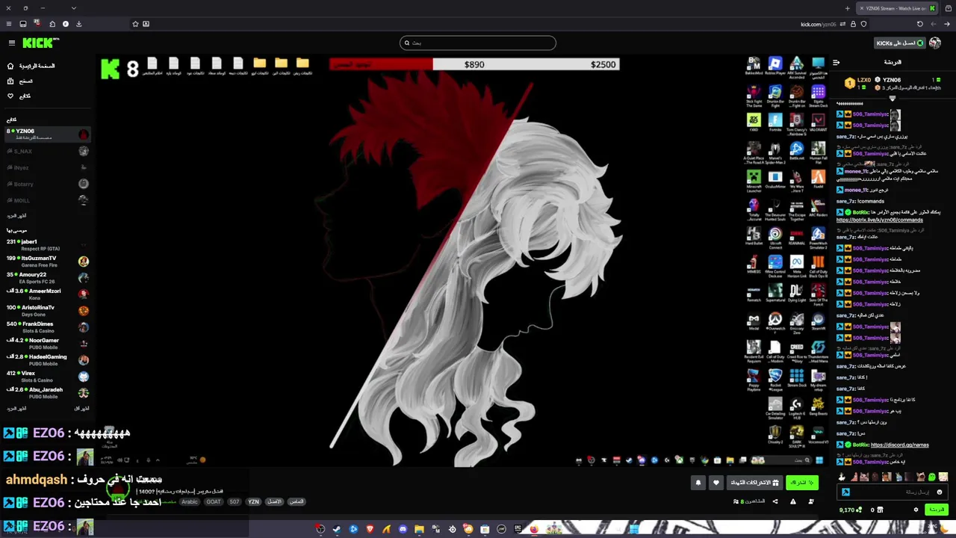The width and height of the screenshot is (956, 538).
Task: Open the Following heart sidebar item
Action: tap(19, 96)
